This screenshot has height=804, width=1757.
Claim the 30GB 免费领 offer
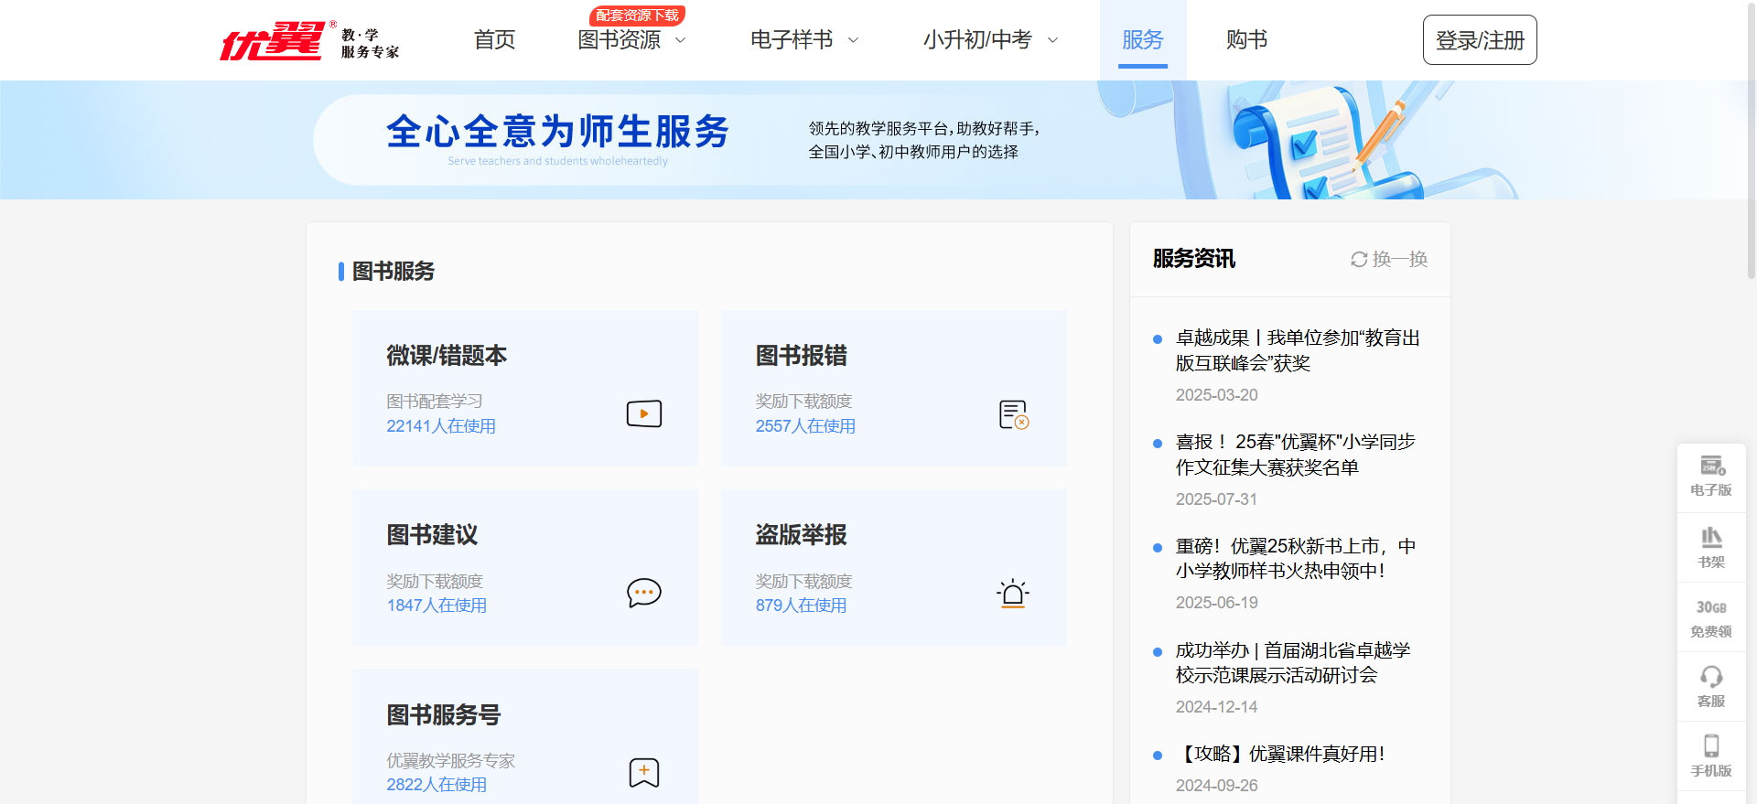pyautogui.click(x=1710, y=617)
